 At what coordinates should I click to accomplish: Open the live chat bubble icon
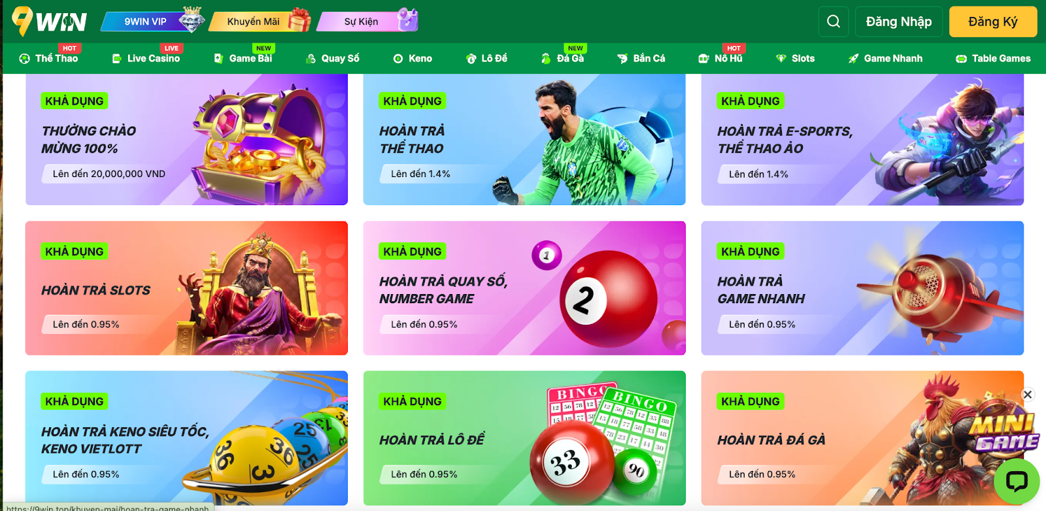coord(1017,482)
